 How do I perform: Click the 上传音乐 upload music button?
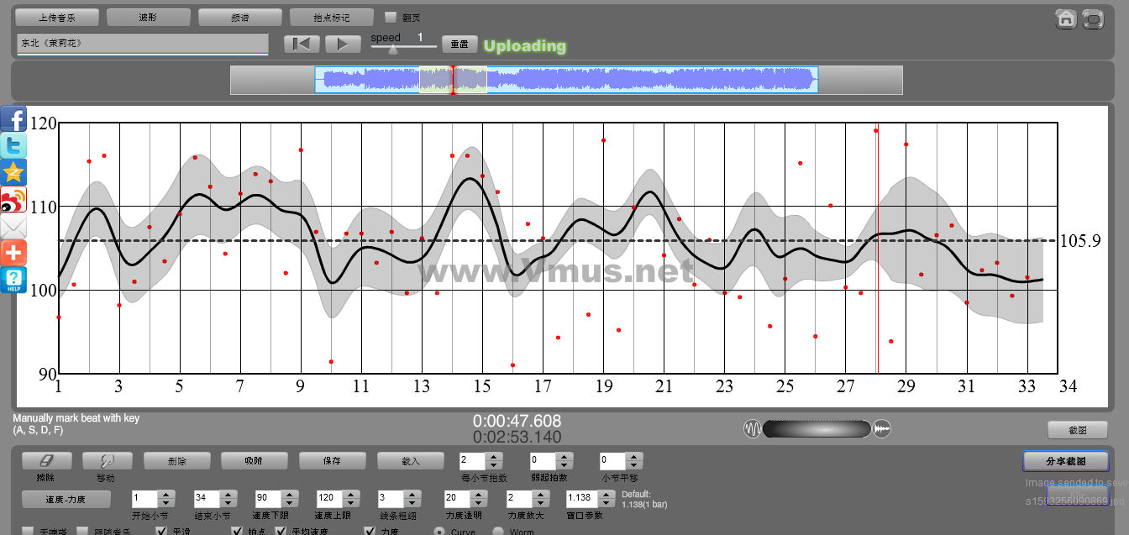tap(57, 17)
